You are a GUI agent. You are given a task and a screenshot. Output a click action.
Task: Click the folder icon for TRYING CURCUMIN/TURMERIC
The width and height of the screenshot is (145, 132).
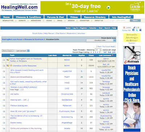pos(4,88)
